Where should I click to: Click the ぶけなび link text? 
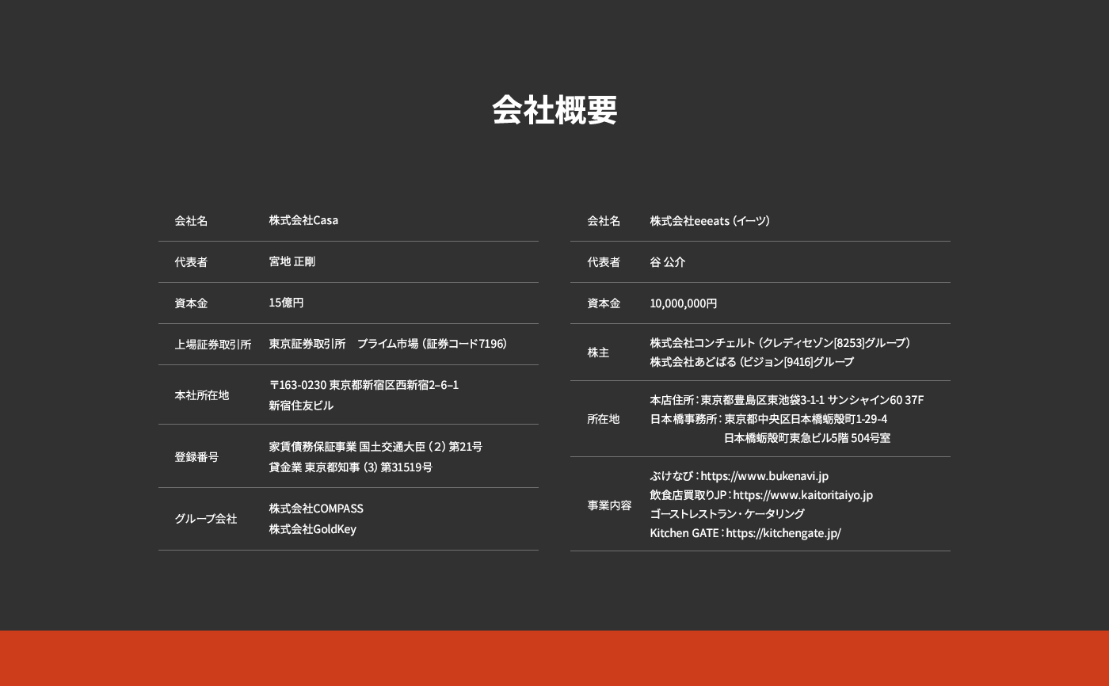pyautogui.click(x=669, y=476)
